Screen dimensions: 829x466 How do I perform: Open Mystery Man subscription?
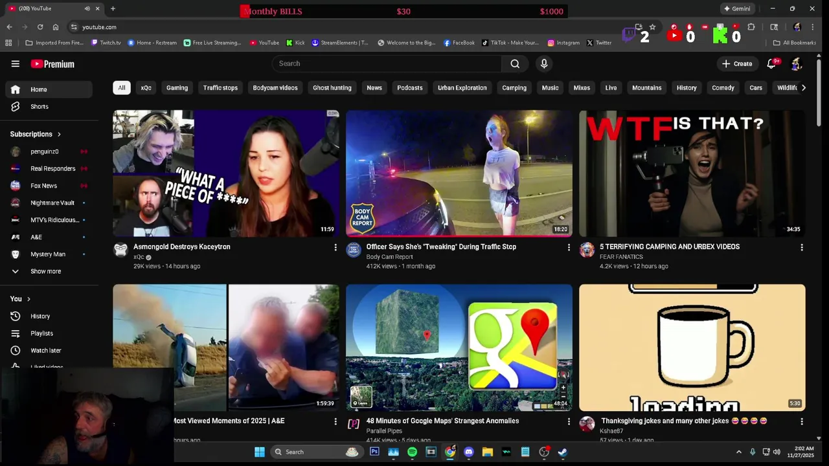pos(49,254)
